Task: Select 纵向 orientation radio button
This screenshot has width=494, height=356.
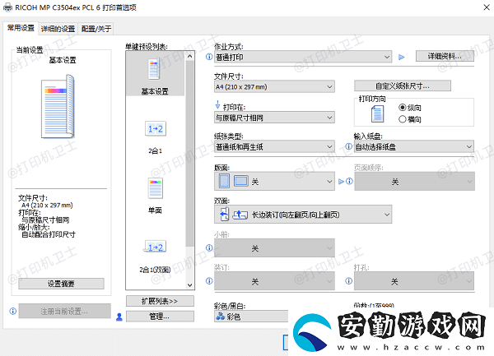Action: pos(403,108)
